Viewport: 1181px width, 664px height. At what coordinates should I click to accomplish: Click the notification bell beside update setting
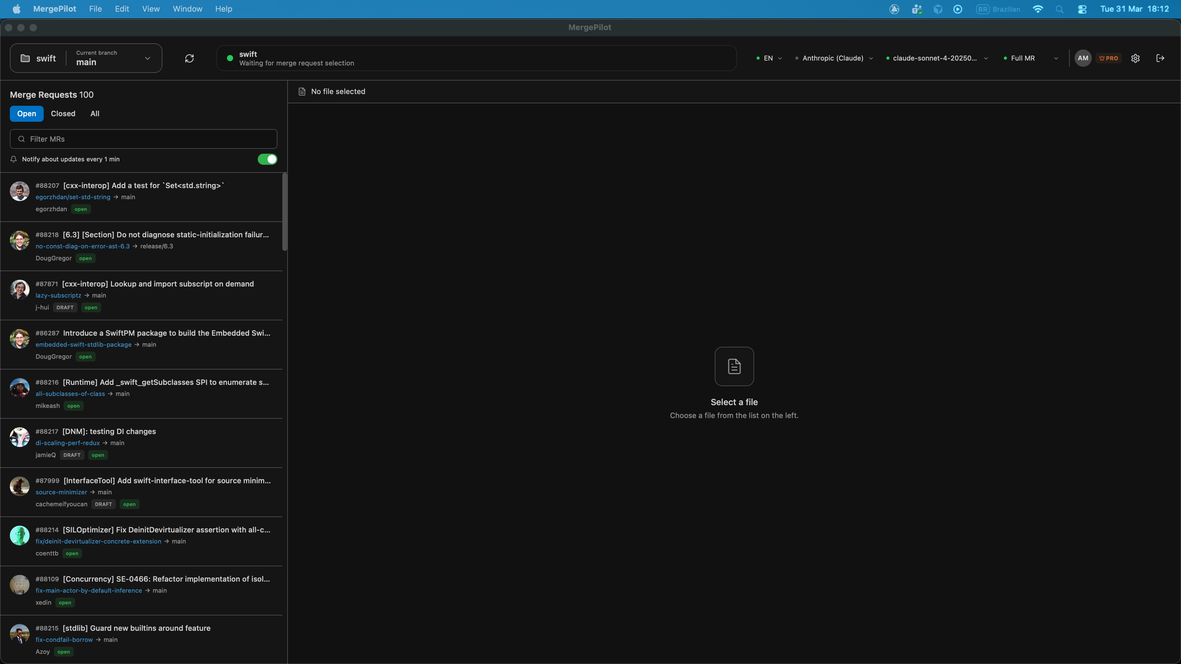[13, 159]
